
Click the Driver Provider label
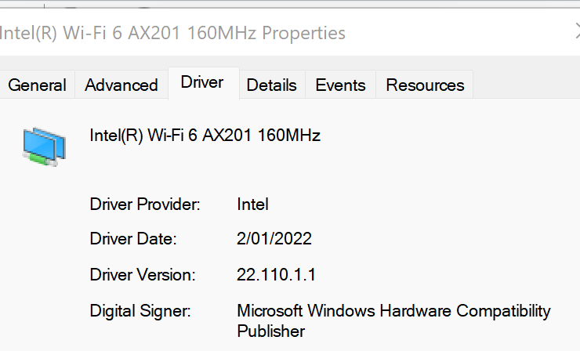click(145, 204)
